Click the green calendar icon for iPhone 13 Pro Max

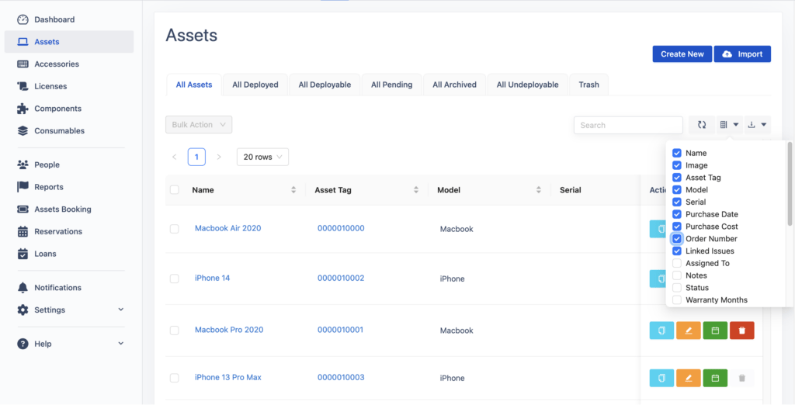[x=715, y=378]
